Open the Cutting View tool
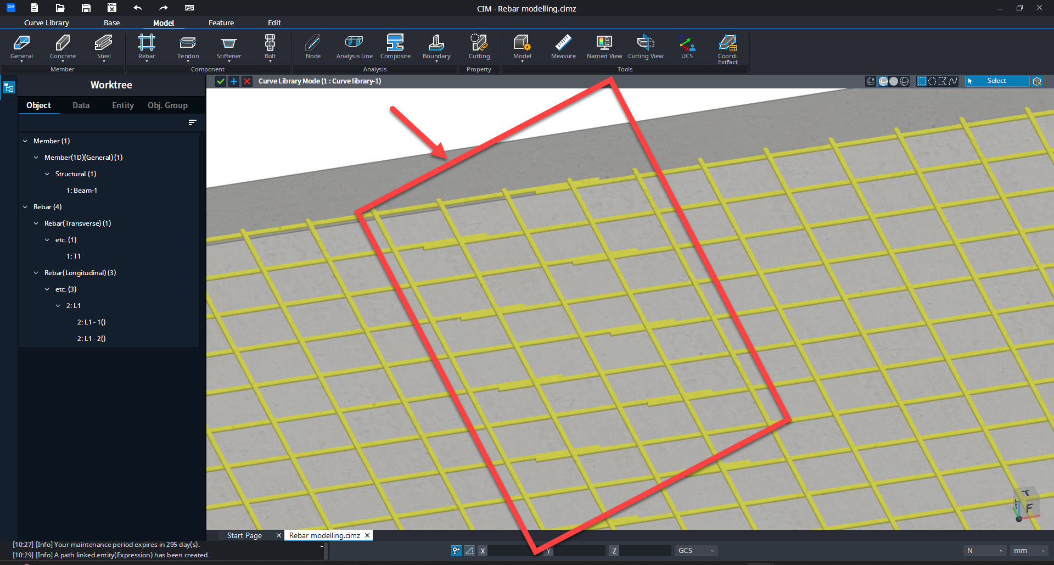The image size is (1054, 565). tap(646, 47)
